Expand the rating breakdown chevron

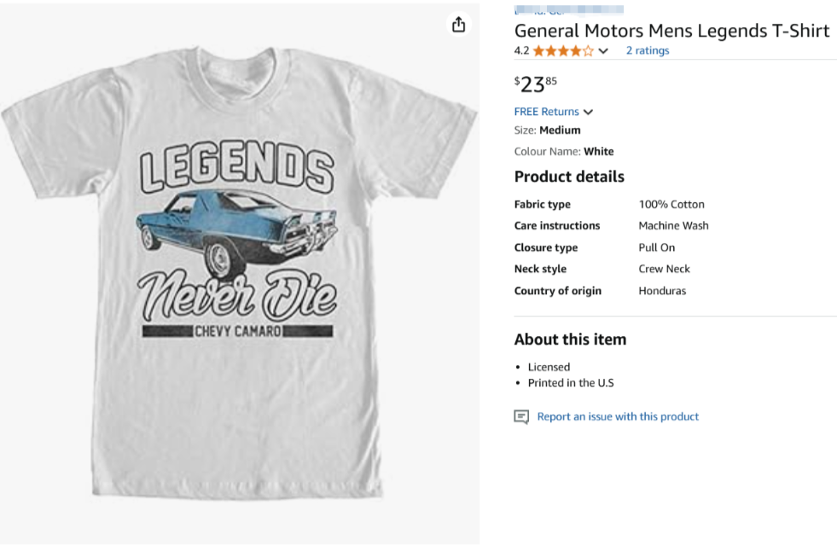pyautogui.click(x=604, y=51)
